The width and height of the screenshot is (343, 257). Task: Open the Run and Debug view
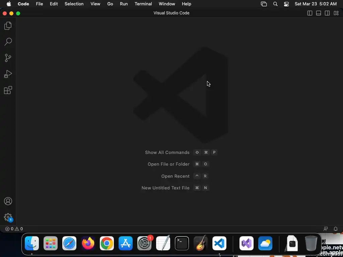click(x=8, y=74)
